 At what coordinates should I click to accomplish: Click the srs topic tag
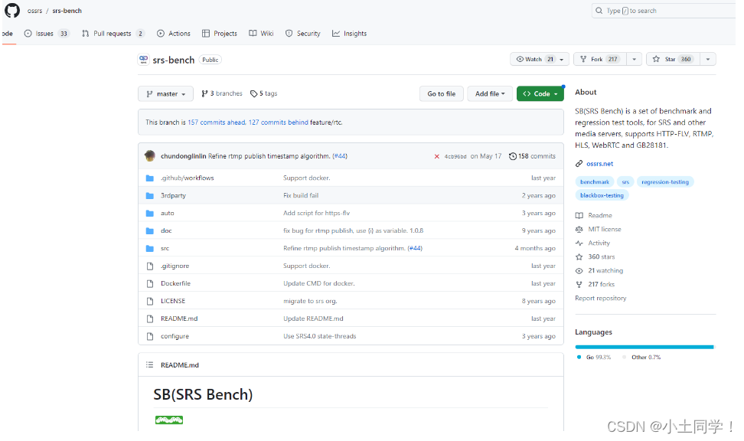click(625, 181)
